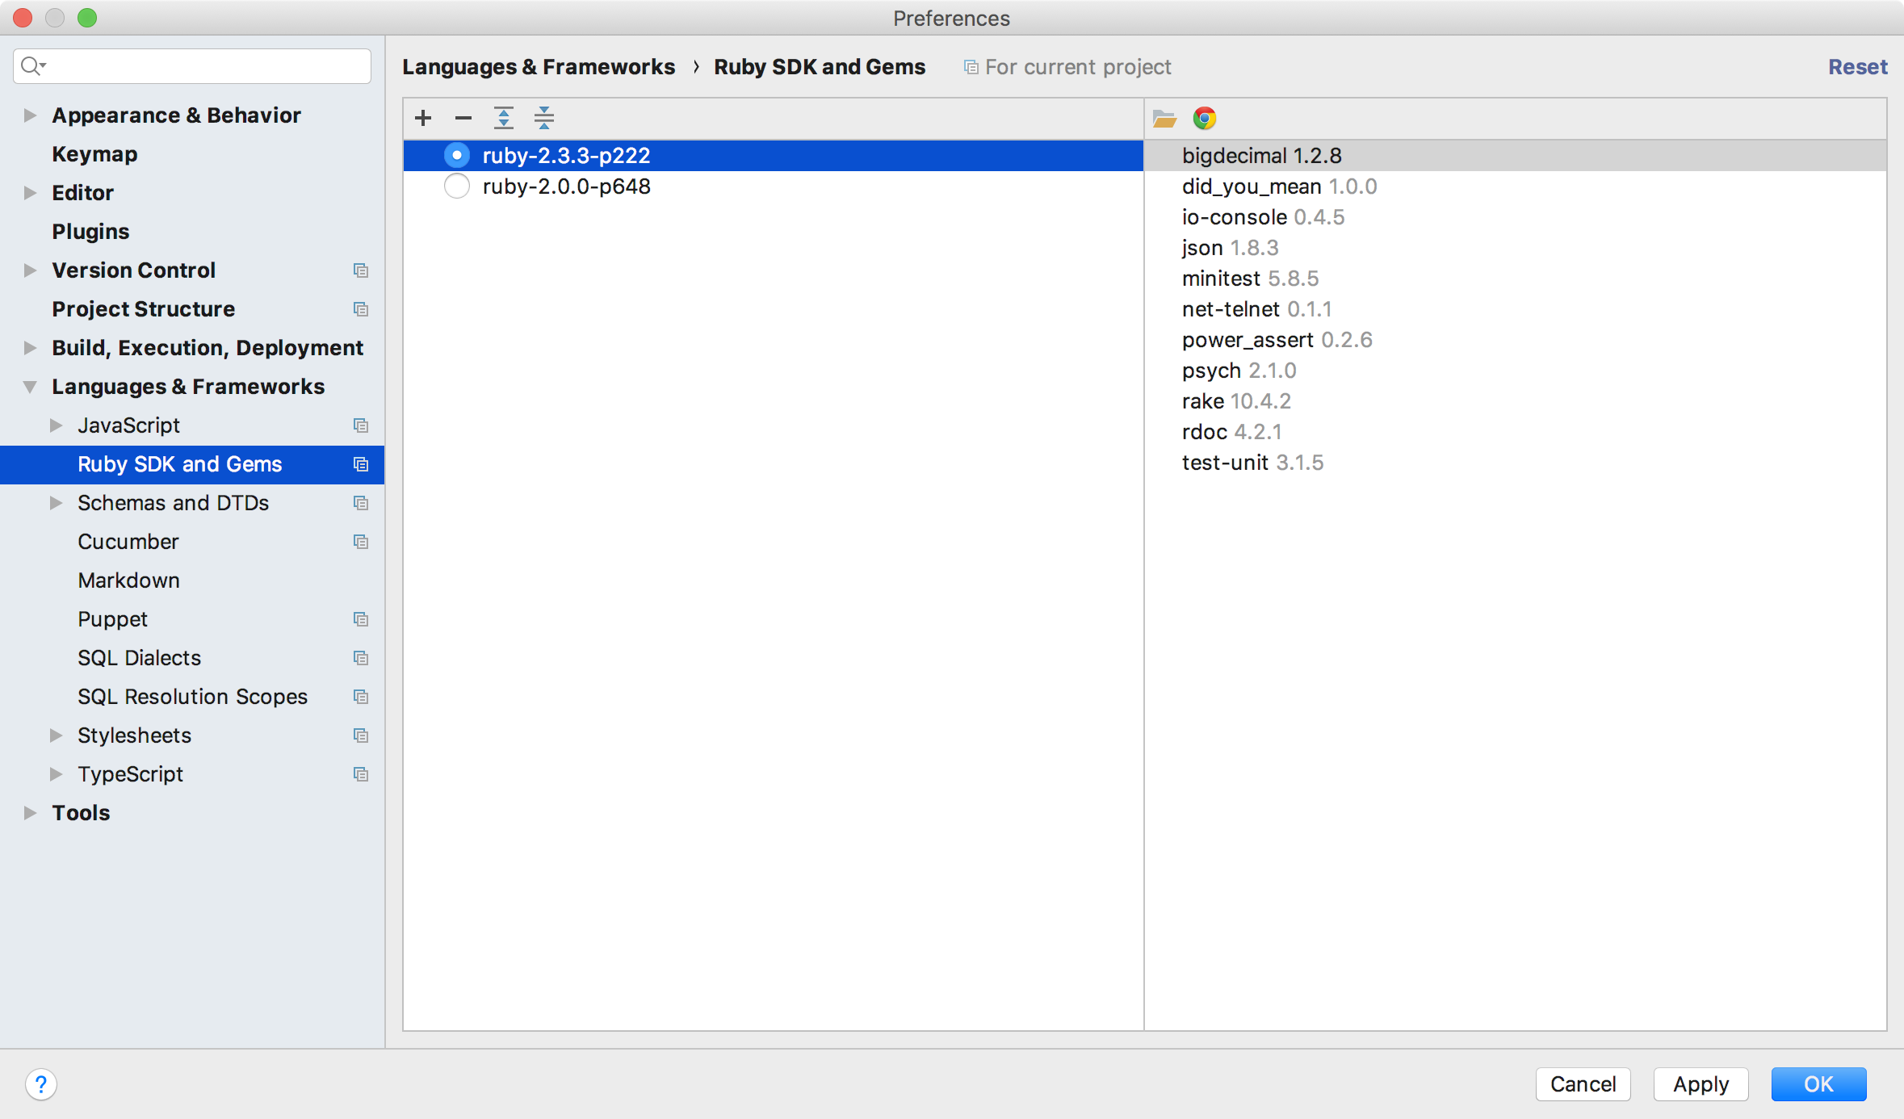Click project-level icon beside Project Structure

tap(361, 309)
